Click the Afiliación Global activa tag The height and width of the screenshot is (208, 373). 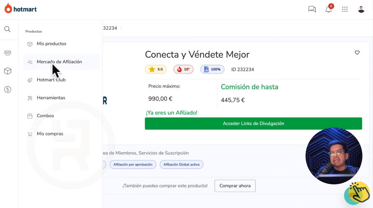coord(181,165)
